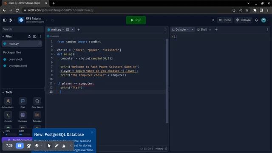Screen dimensions: 272x153
Task: Open the main.py file row options menu
Action: pos(40,44)
